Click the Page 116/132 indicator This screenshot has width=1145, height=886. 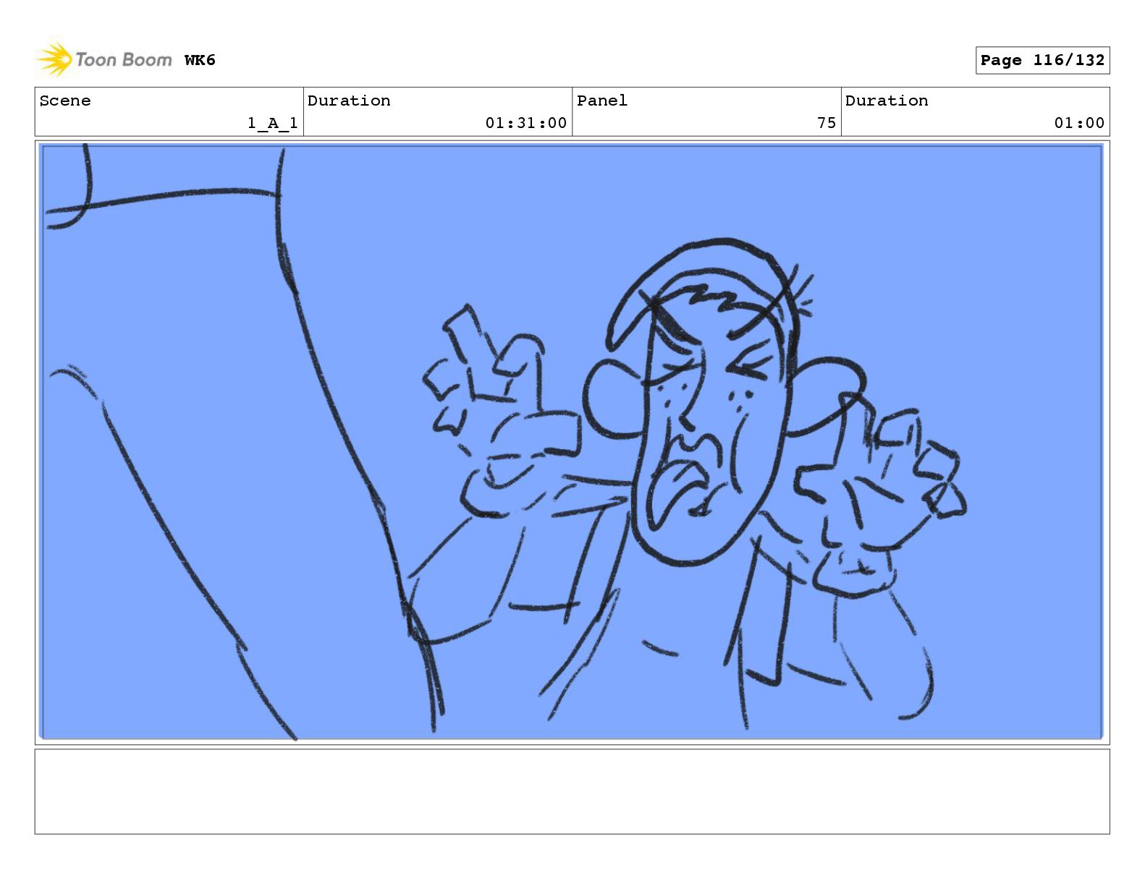click(x=1042, y=60)
